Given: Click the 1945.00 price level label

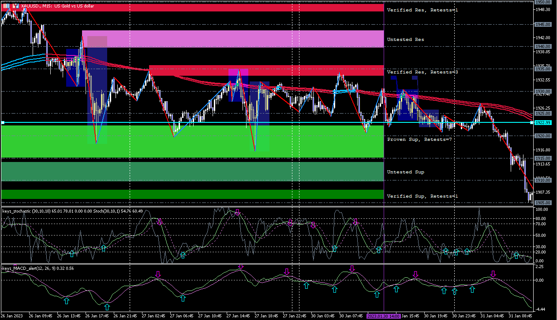Looking at the screenshot, I should 543,25.
